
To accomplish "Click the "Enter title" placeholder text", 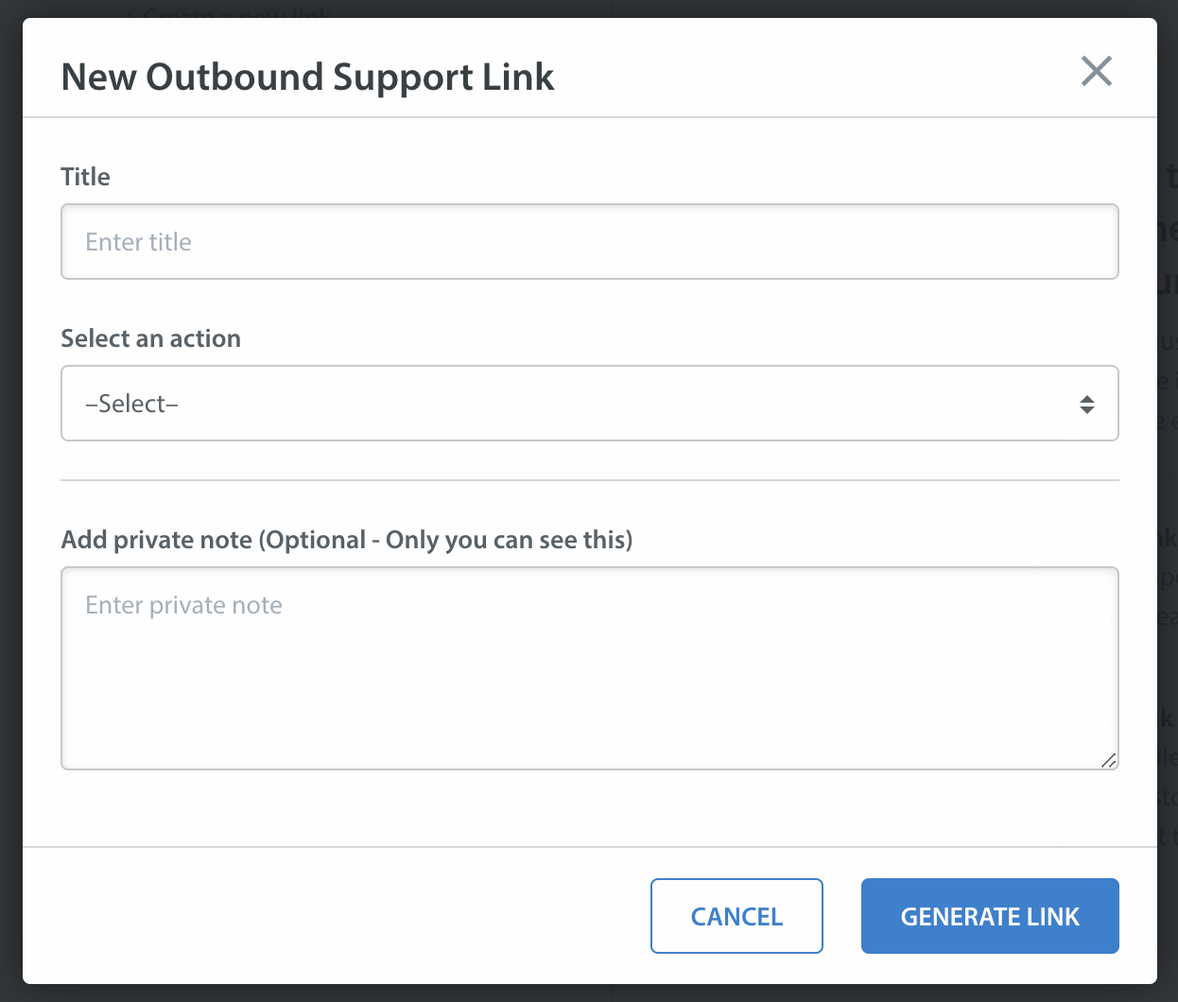I will 138,242.
